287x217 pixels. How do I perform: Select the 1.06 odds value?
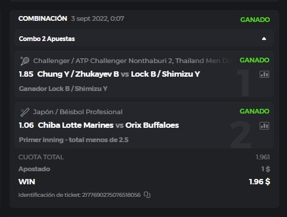click(26, 125)
